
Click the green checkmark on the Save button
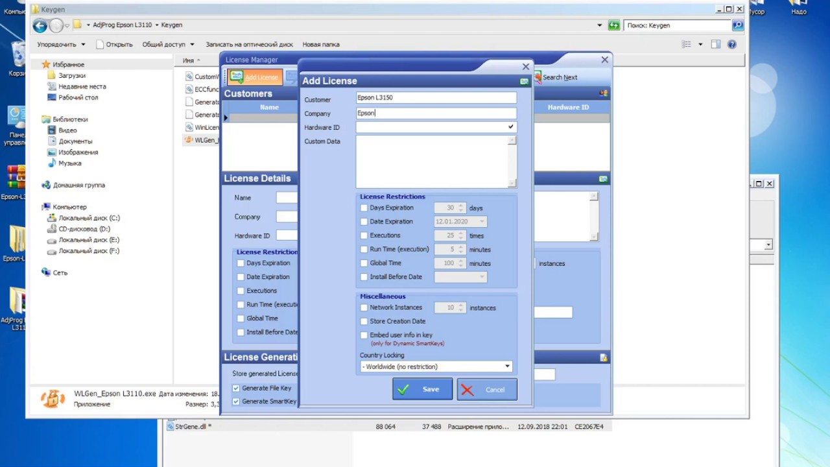point(403,389)
